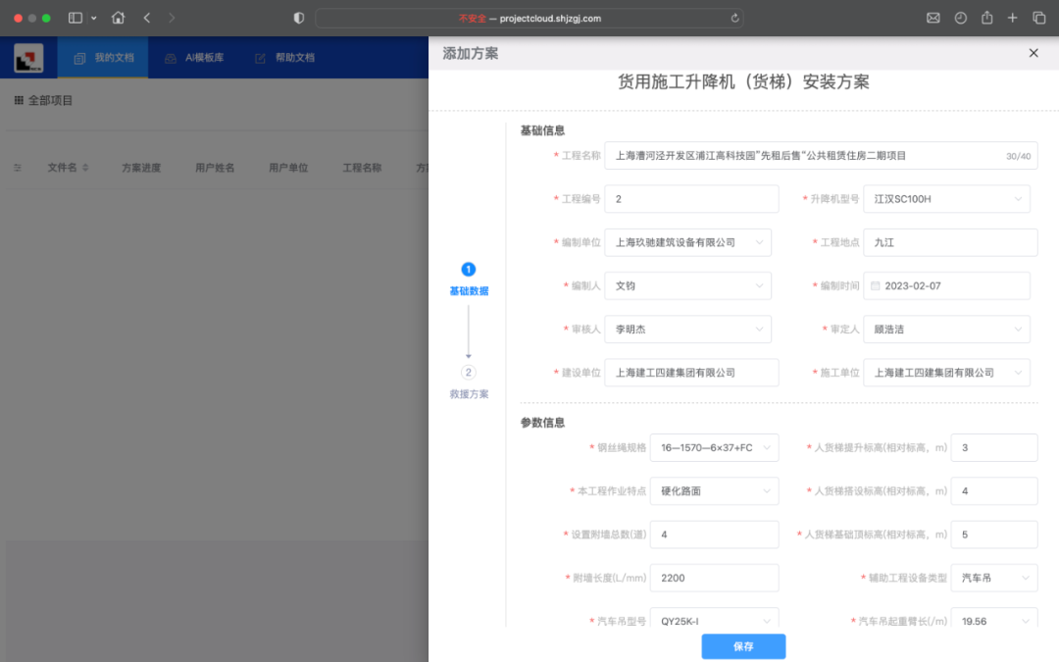This screenshot has width=1059, height=662.
Task: Open the 辅助工程设备类型 dropdown
Action: click(x=995, y=578)
